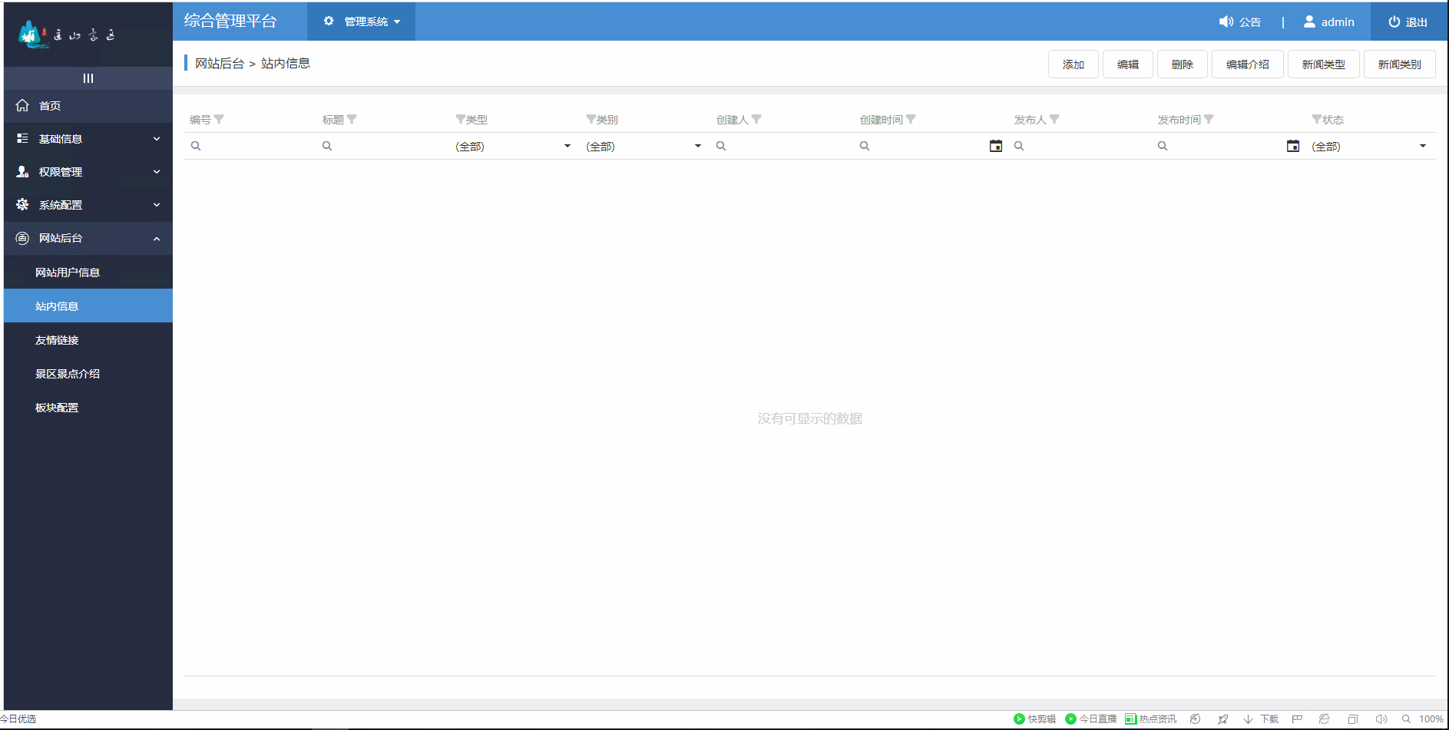The width and height of the screenshot is (1449, 730).
Task: Open the calendar picker for 创建时间 filter
Action: click(996, 145)
